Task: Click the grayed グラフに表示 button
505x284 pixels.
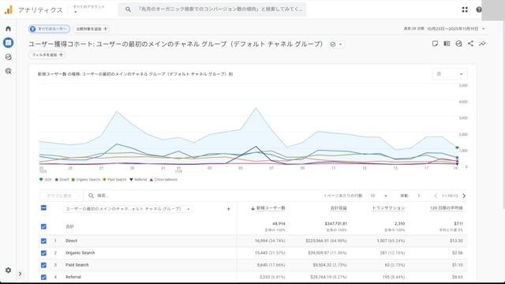Action: tap(59, 196)
